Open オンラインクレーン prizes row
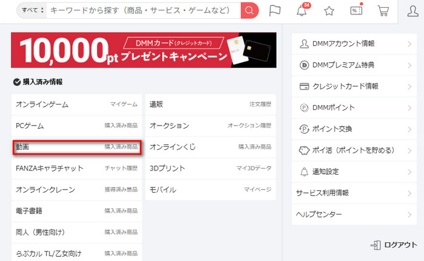Image resolution: width=424 pixels, height=261 pixels. (77, 190)
